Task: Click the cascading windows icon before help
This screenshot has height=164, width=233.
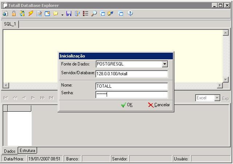Action: (121, 14)
